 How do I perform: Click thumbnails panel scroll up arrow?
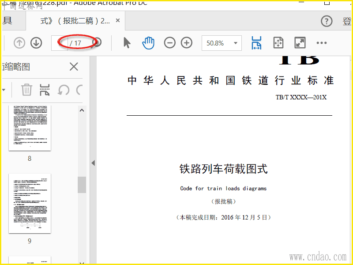82,110
